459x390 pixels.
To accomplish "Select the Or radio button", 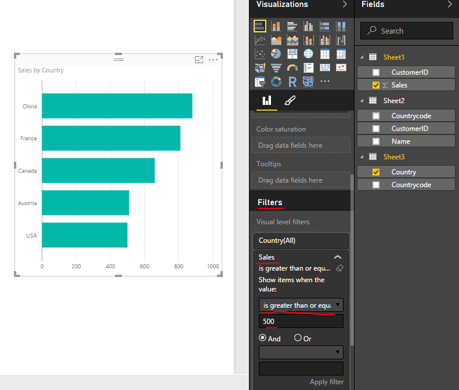I will point(298,338).
